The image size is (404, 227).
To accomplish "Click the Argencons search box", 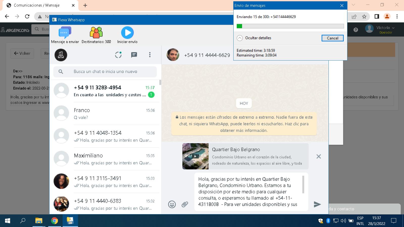I will [40, 29].
